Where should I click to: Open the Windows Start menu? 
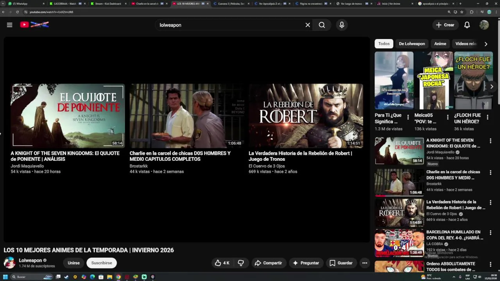(5, 277)
